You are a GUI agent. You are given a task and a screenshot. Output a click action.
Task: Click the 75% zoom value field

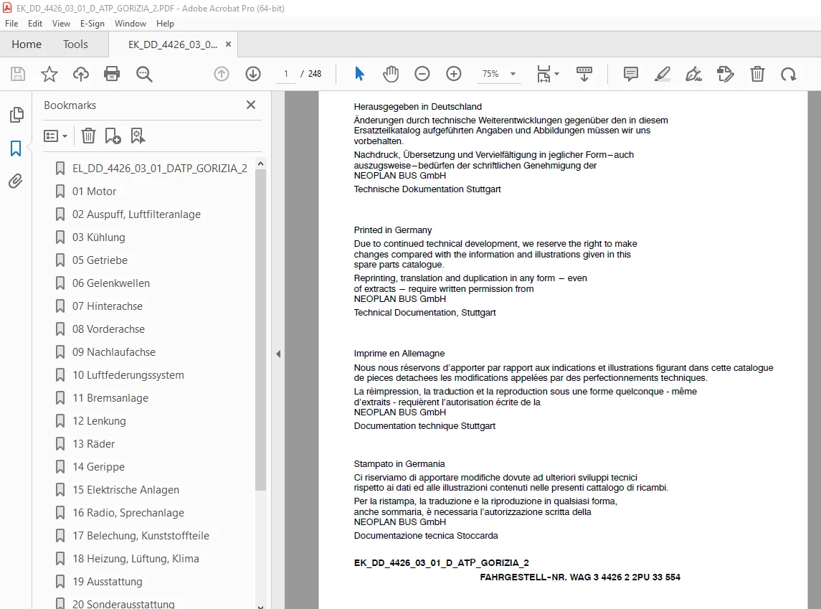point(490,74)
